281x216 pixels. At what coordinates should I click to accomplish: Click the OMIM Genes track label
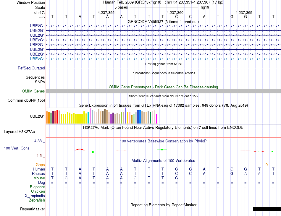click(33, 91)
